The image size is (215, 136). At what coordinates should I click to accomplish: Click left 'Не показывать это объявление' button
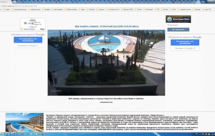coord(28,40)
